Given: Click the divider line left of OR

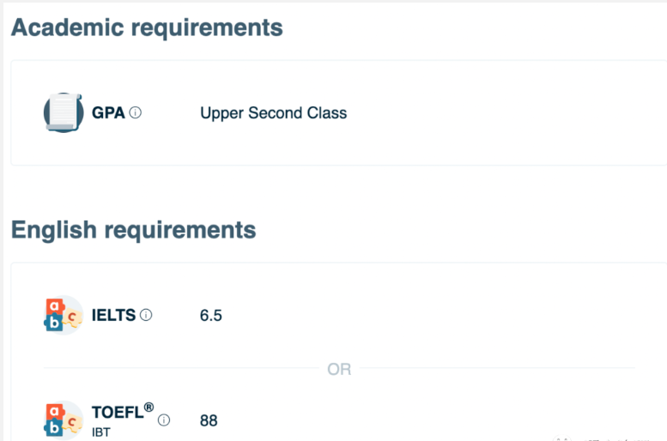Looking at the screenshot, I should (180, 369).
